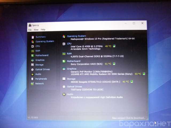Select Graphics in the sidebar

click(40, 60)
